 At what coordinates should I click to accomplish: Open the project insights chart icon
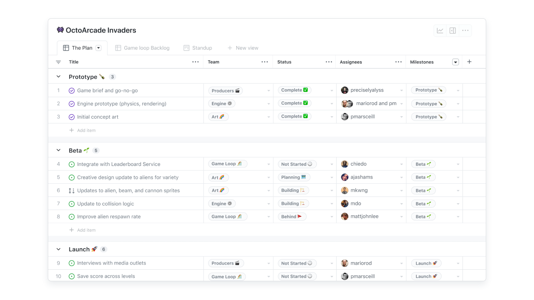pos(440,30)
